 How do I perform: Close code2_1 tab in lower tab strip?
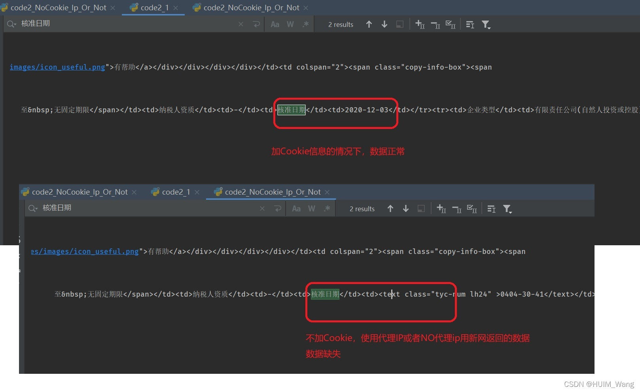pyautogui.click(x=197, y=192)
